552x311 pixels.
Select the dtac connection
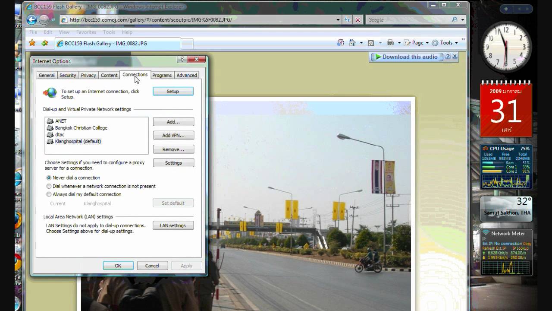click(60, 135)
